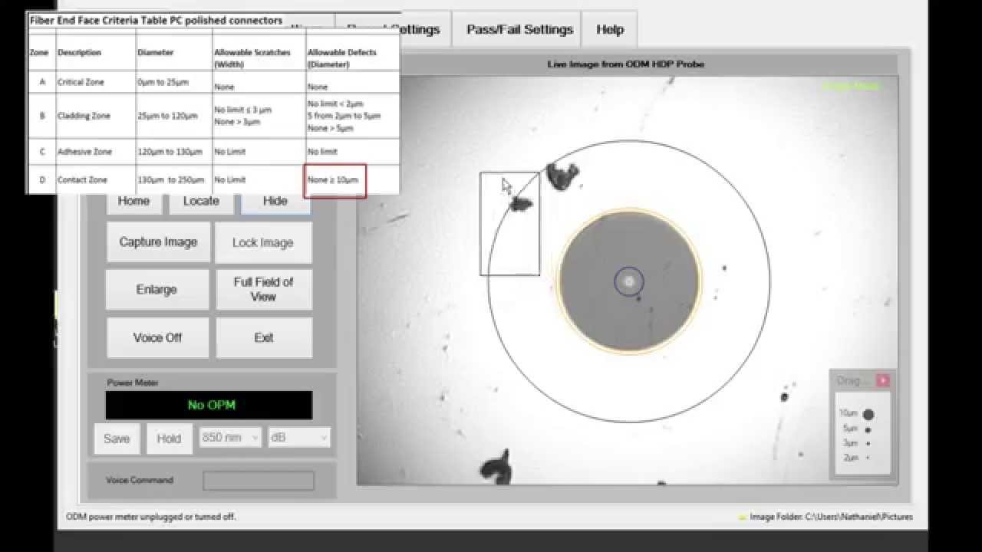This screenshot has width=982, height=552.
Task: Click the 5µm reference dot in legend
Action: pos(868,430)
